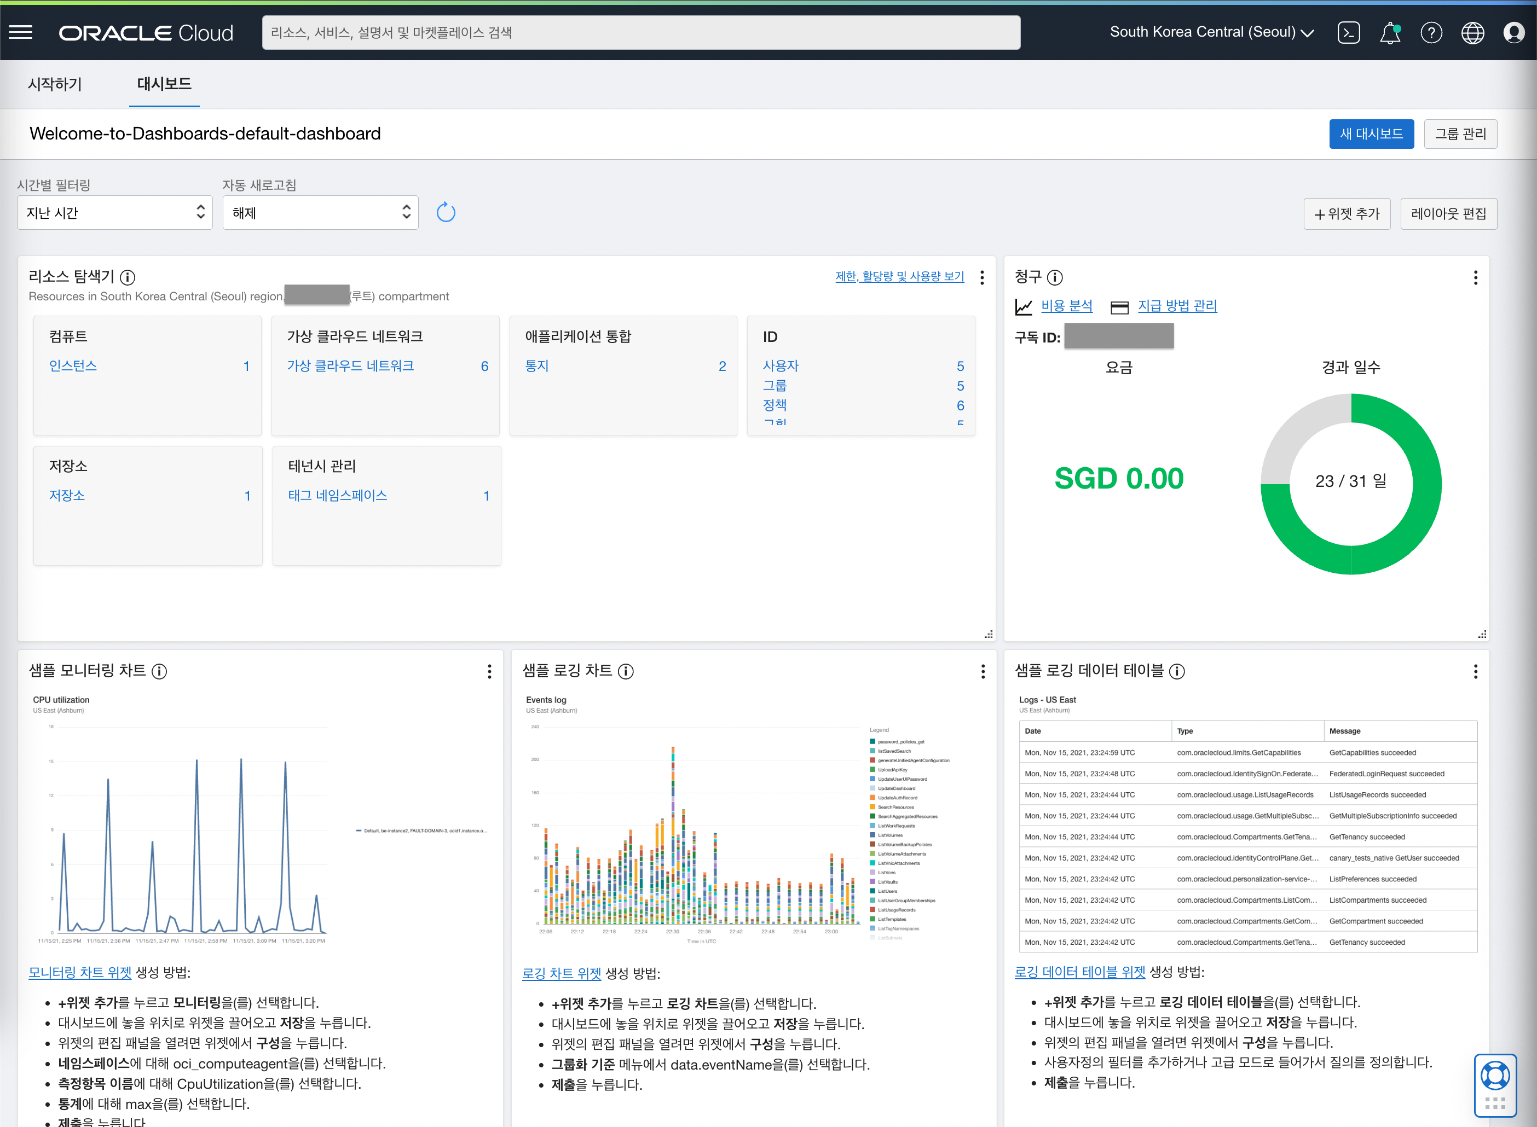
Task: Show info for the 청구 widget
Action: click(x=1055, y=277)
